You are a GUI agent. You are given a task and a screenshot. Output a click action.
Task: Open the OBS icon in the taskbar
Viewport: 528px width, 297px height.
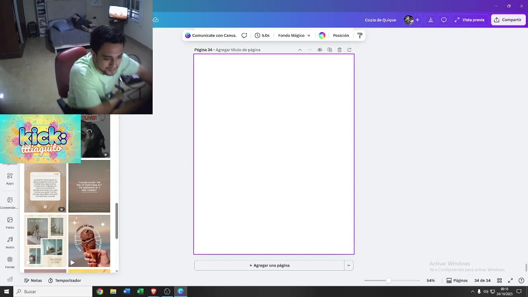[x=167, y=292]
